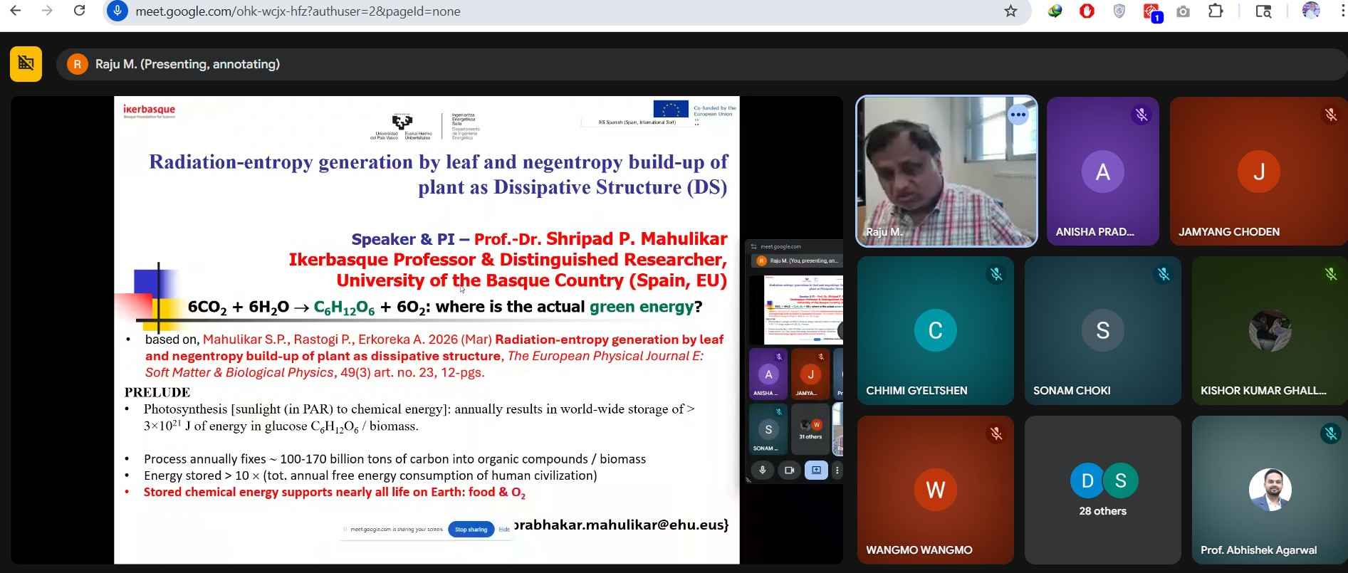Select Prof. Abhishek Agarwal's profile photo
This screenshot has height=573, width=1348.
pos(1270,490)
